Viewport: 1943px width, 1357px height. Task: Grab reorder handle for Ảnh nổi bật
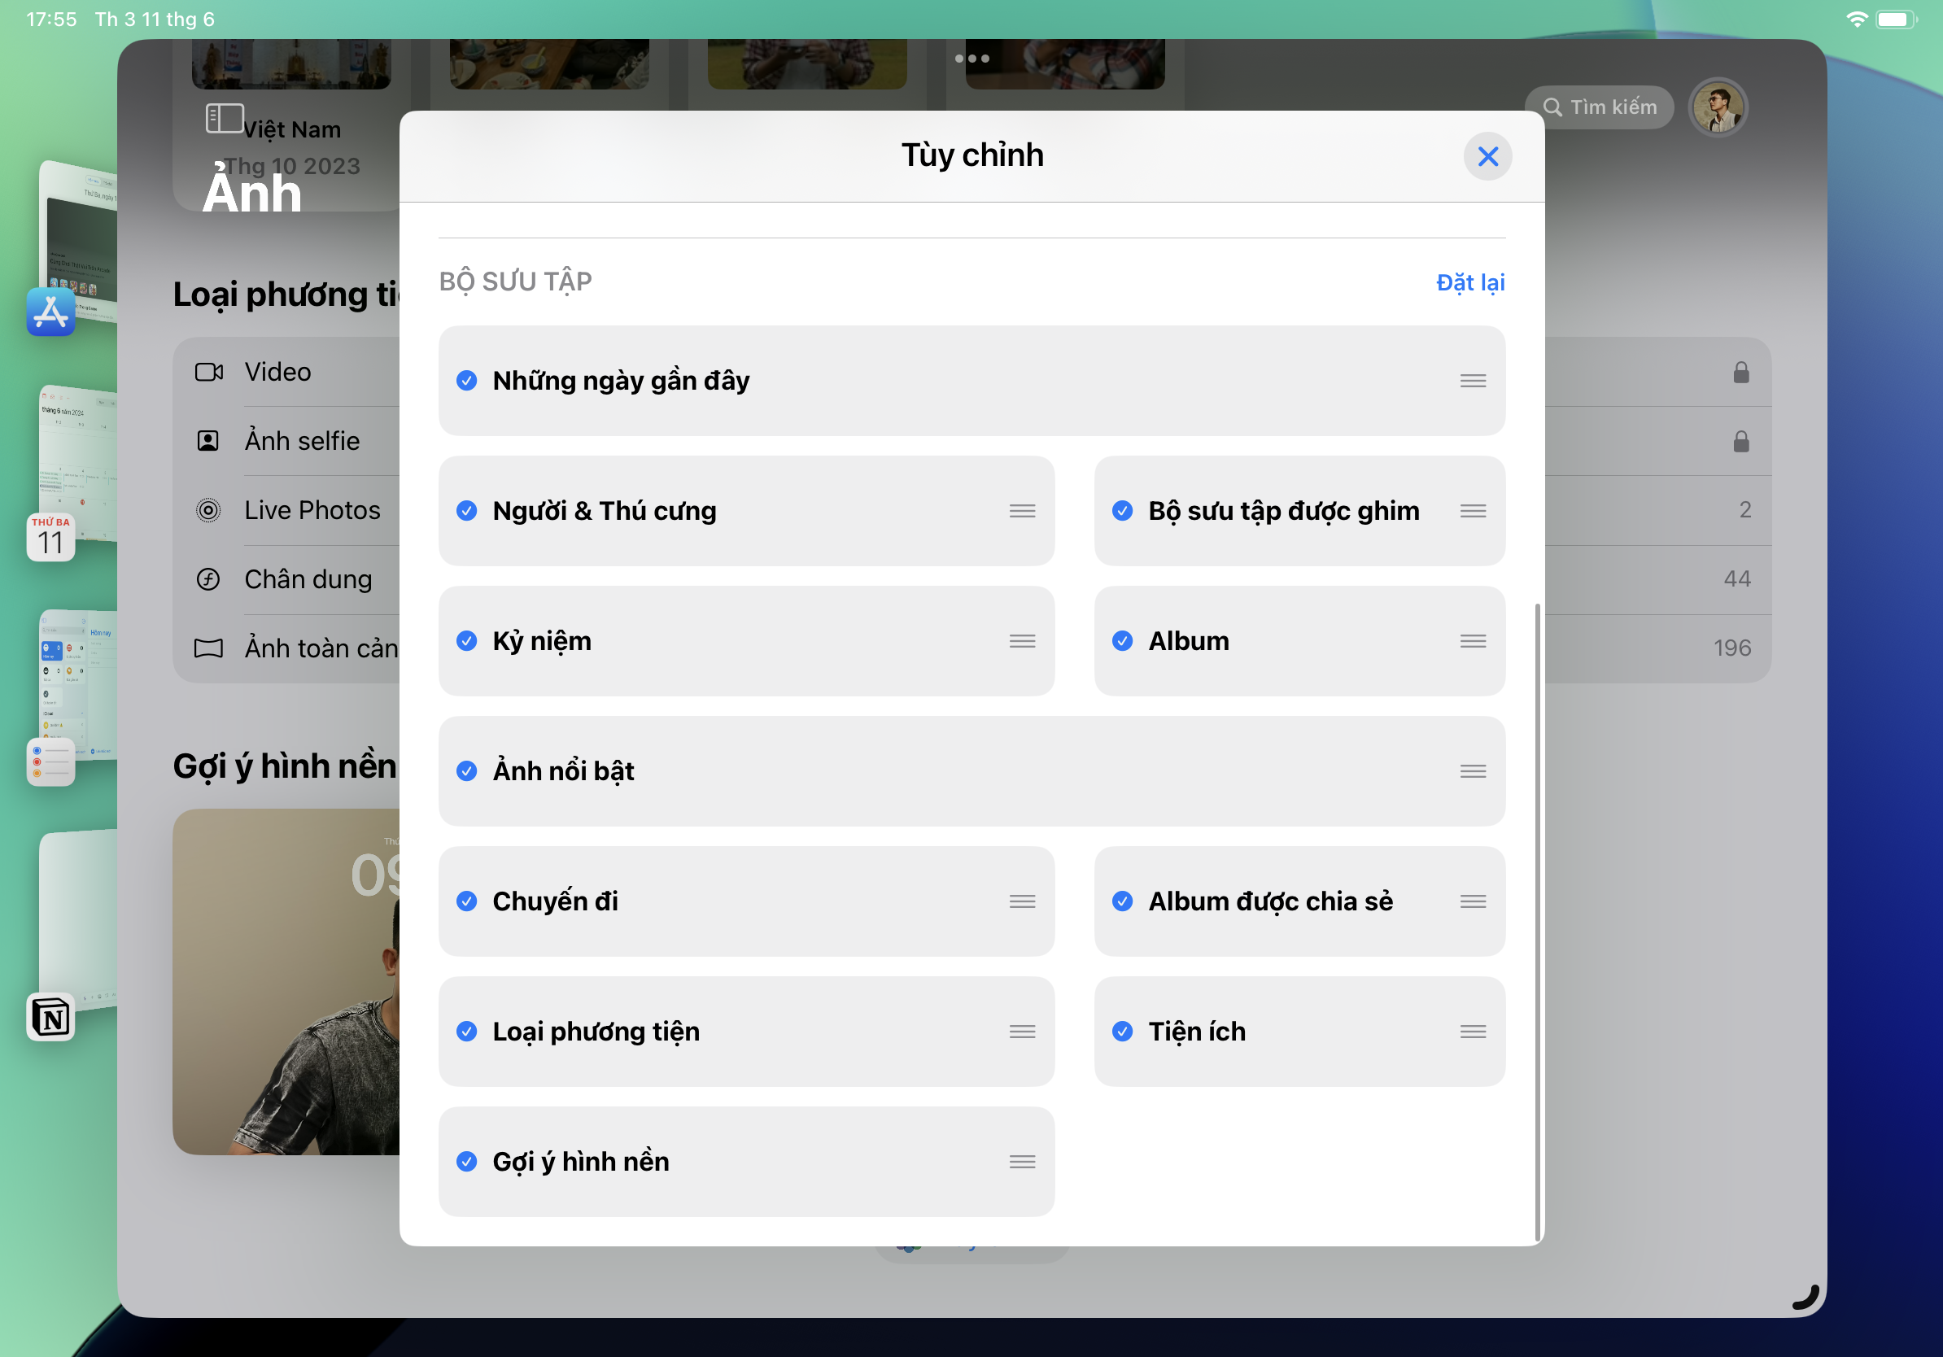point(1473,771)
